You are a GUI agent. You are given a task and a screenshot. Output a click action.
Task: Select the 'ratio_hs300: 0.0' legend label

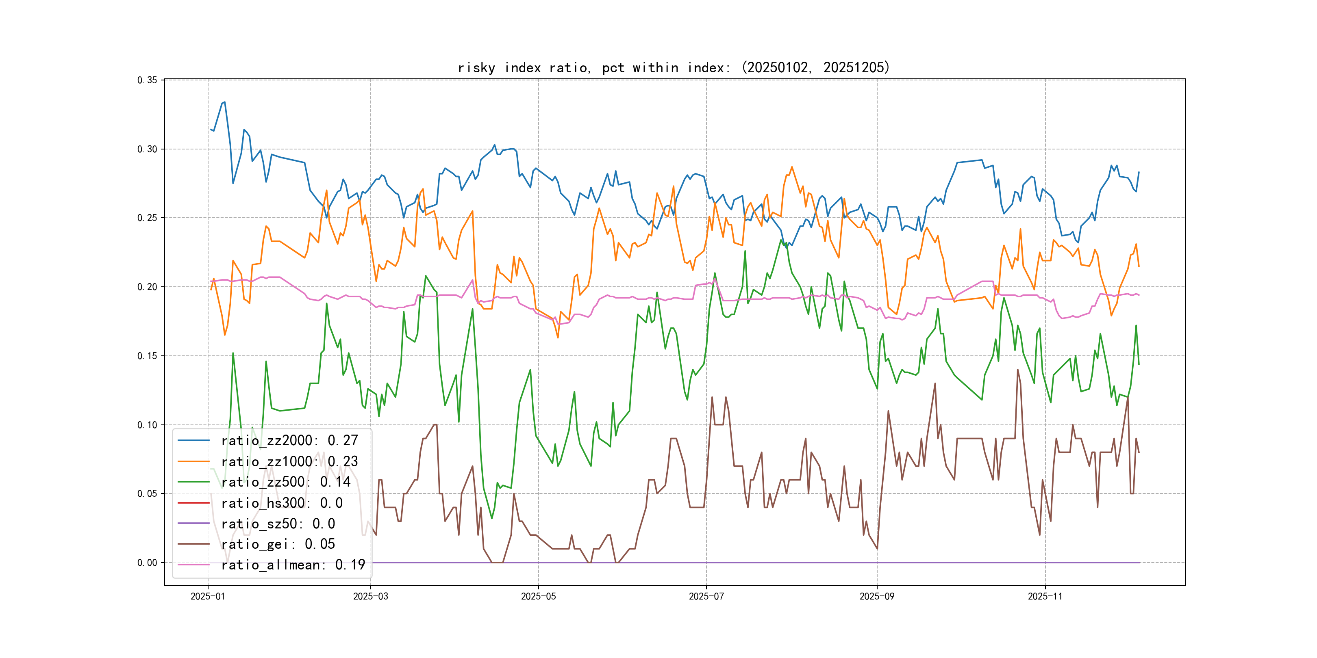pyautogui.click(x=282, y=503)
